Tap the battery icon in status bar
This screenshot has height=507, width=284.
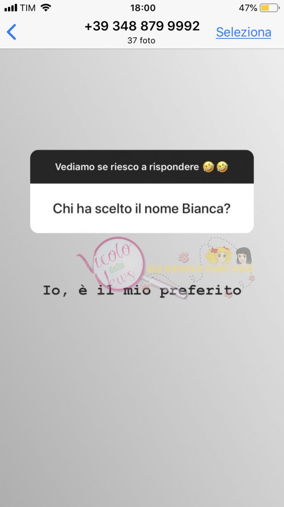tap(269, 8)
